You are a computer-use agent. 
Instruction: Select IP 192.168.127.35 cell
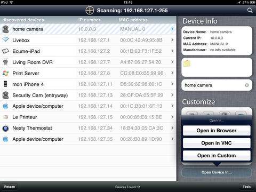95,139
